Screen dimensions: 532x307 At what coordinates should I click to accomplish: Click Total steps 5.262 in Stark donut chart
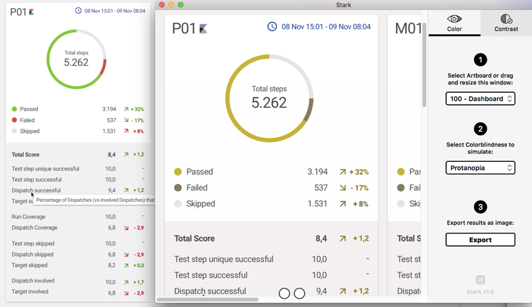(269, 97)
